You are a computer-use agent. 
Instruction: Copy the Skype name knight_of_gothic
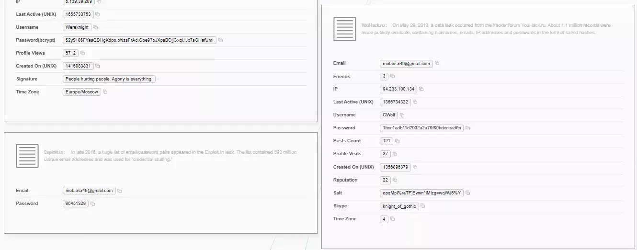click(423, 206)
